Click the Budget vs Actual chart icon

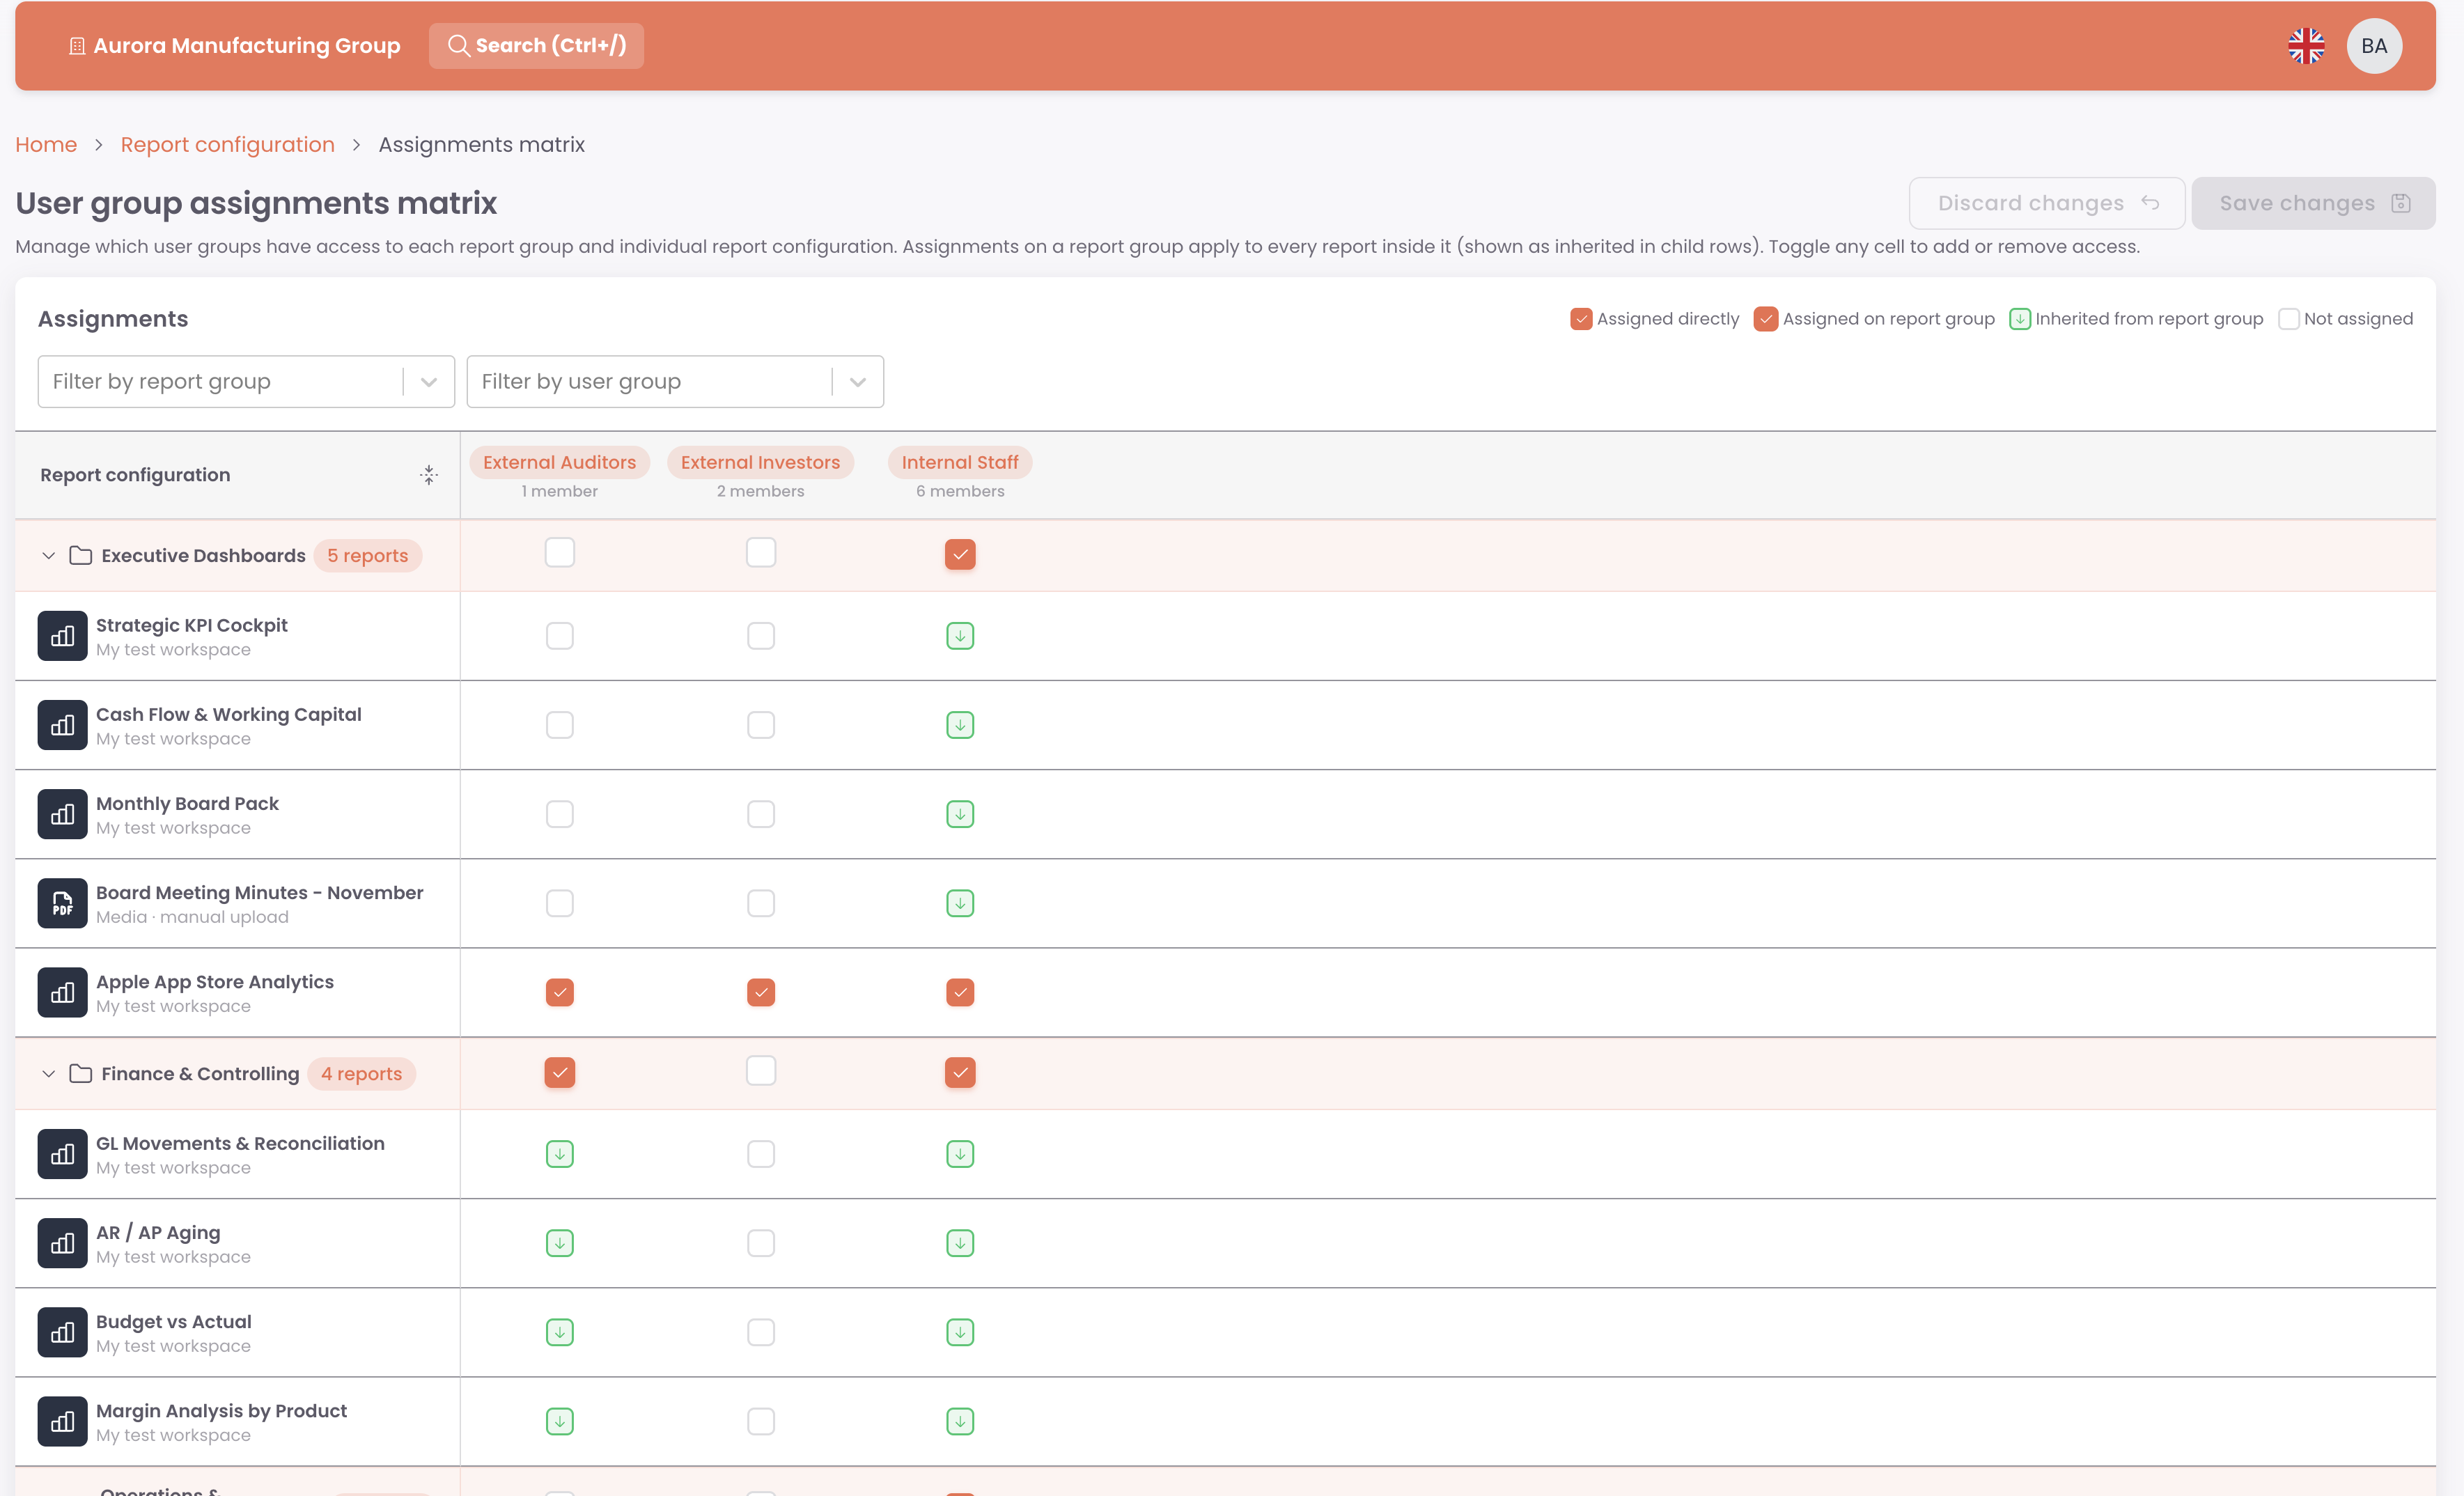(x=62, y=1332)
